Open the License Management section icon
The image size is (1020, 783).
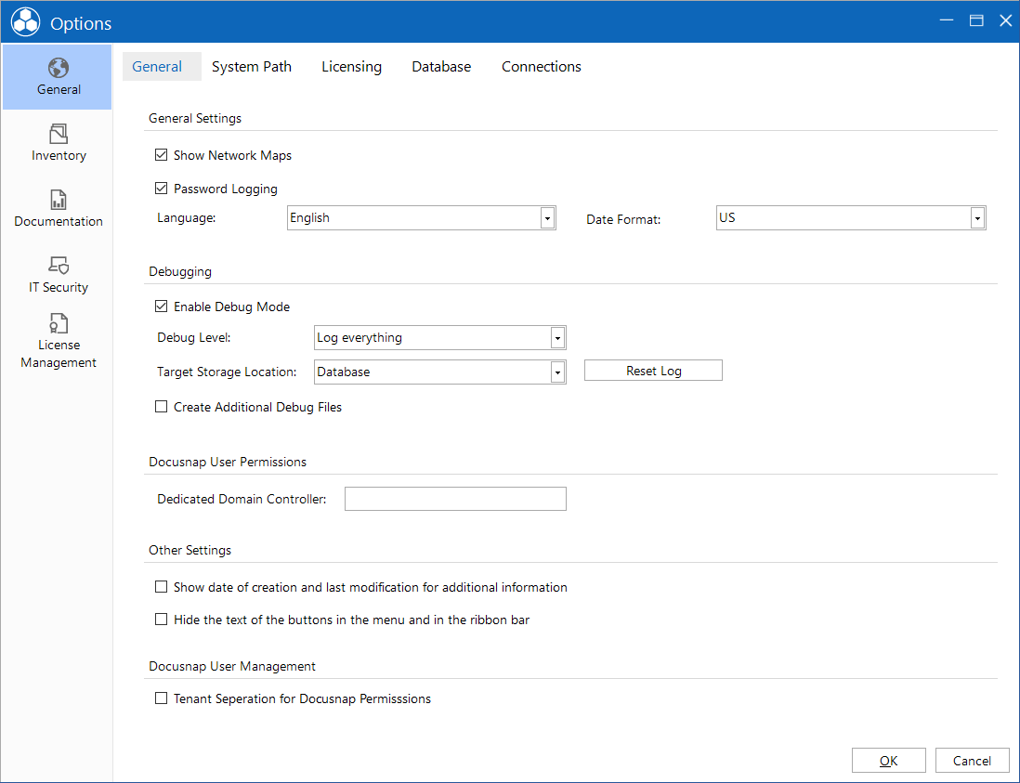[58, 323]
